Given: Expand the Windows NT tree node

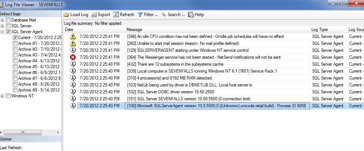Looking at the screenshot, I should pos(3,96).
